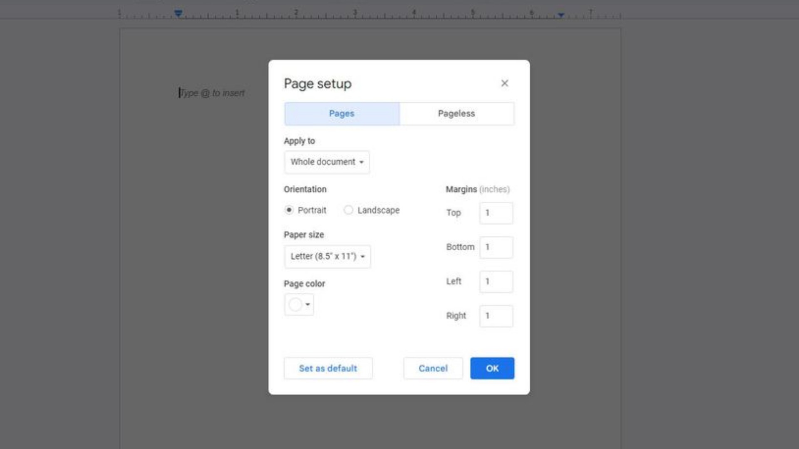This screenshot has width=799, height=449.
Task: Click the Left margin input field
Action: click(496, 281)
